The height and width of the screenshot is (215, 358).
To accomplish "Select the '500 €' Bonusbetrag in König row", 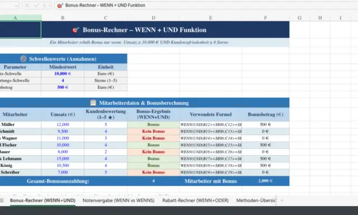I will [x=266, y=165].
